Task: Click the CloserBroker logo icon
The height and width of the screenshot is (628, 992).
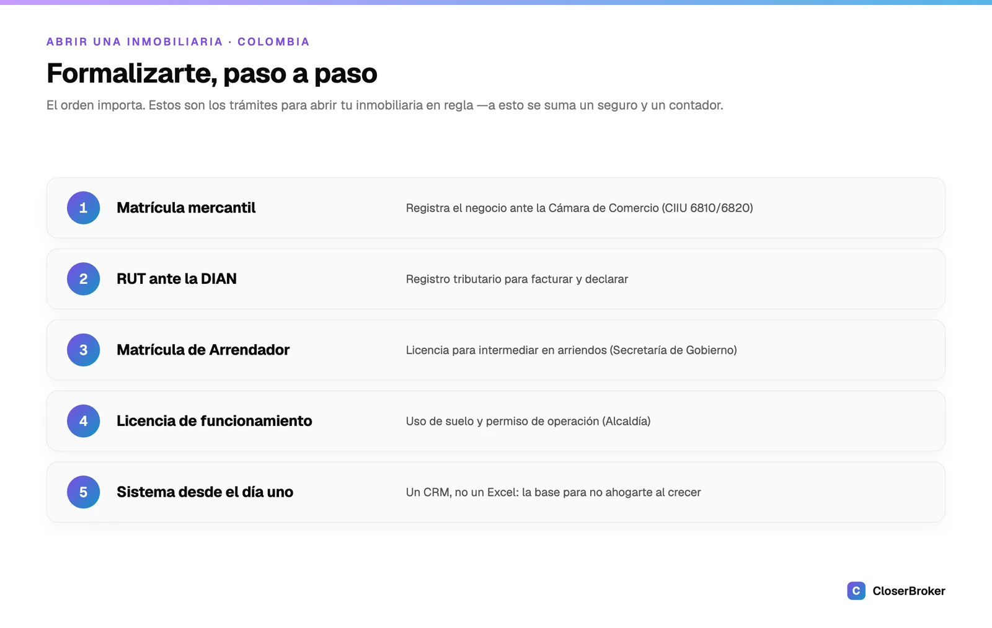Action: pyautogui.click(x=856, y=591)
